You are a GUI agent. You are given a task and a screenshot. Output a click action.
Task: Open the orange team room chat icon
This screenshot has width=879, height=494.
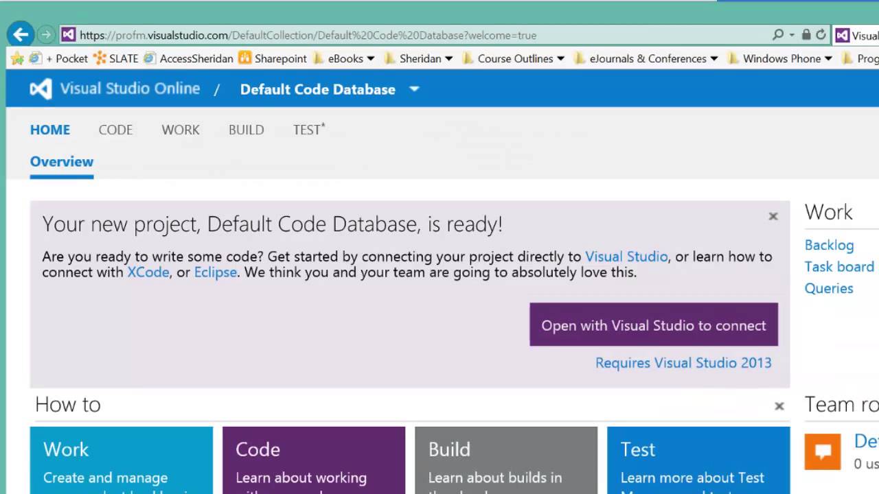pyautogui.click(x=823, y=451)
